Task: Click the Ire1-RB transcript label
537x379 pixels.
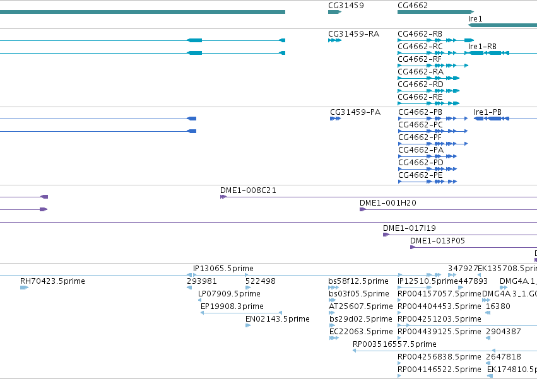Action: (482, 47)
